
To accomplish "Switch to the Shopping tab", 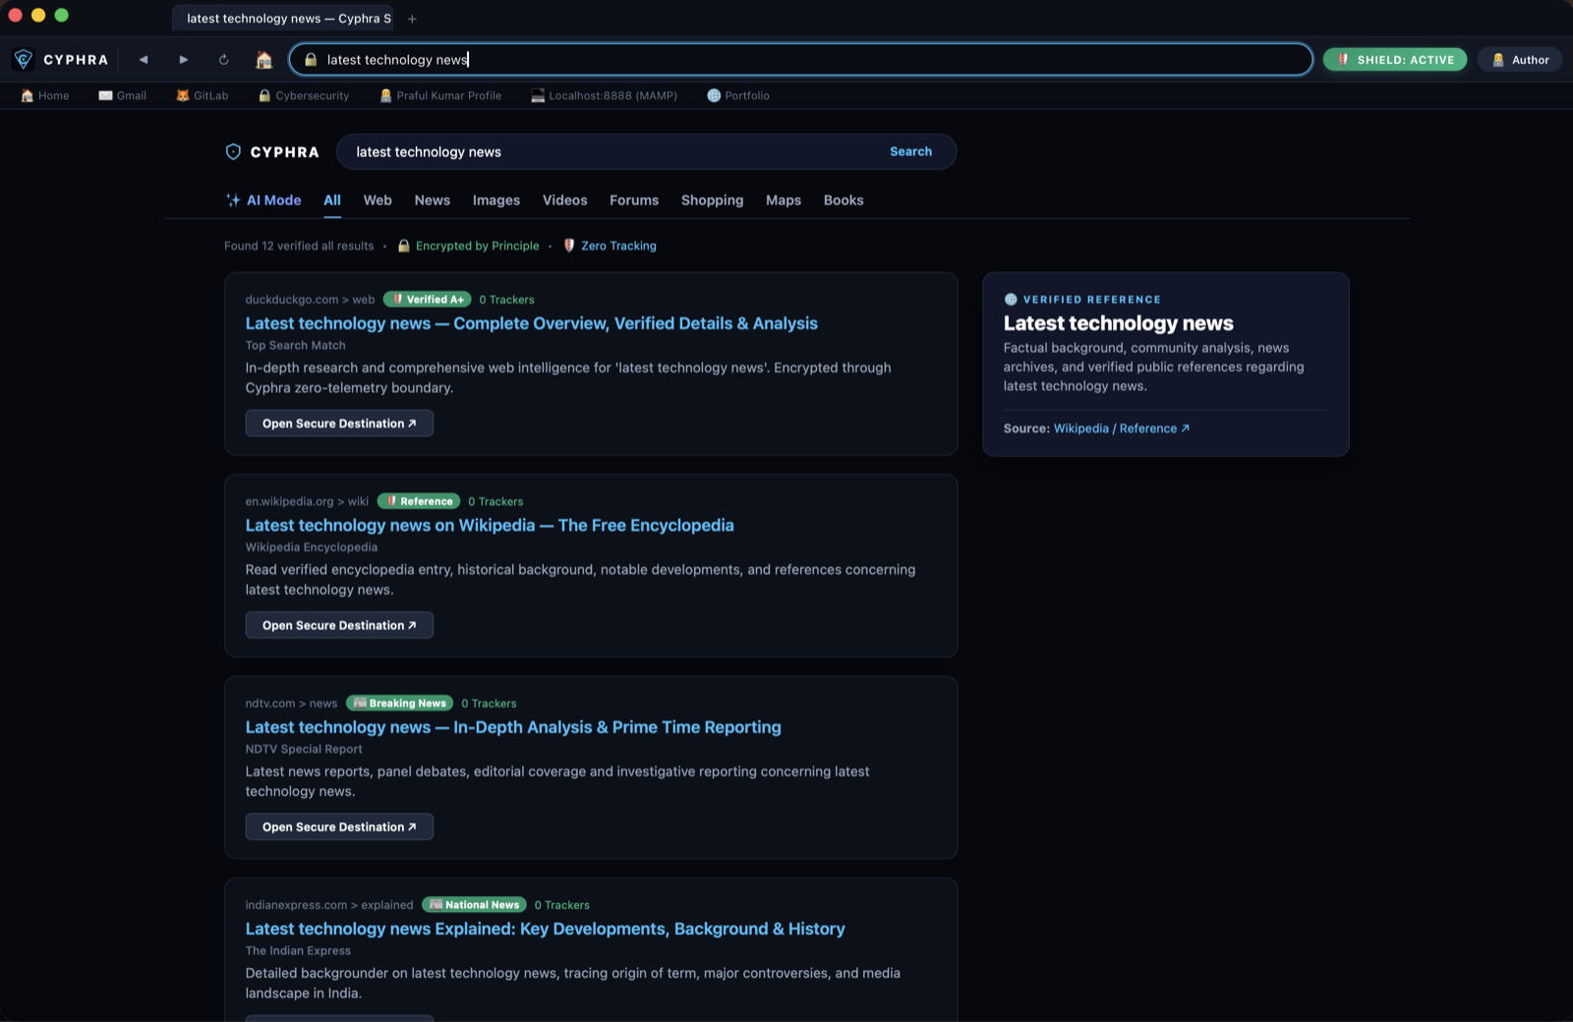I will pyautogui.click(x=712, y=199).
